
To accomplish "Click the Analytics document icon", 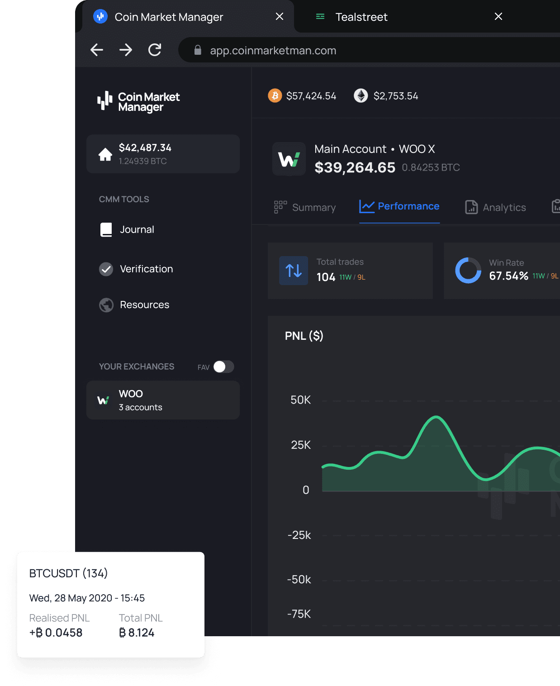I will 471,207.
